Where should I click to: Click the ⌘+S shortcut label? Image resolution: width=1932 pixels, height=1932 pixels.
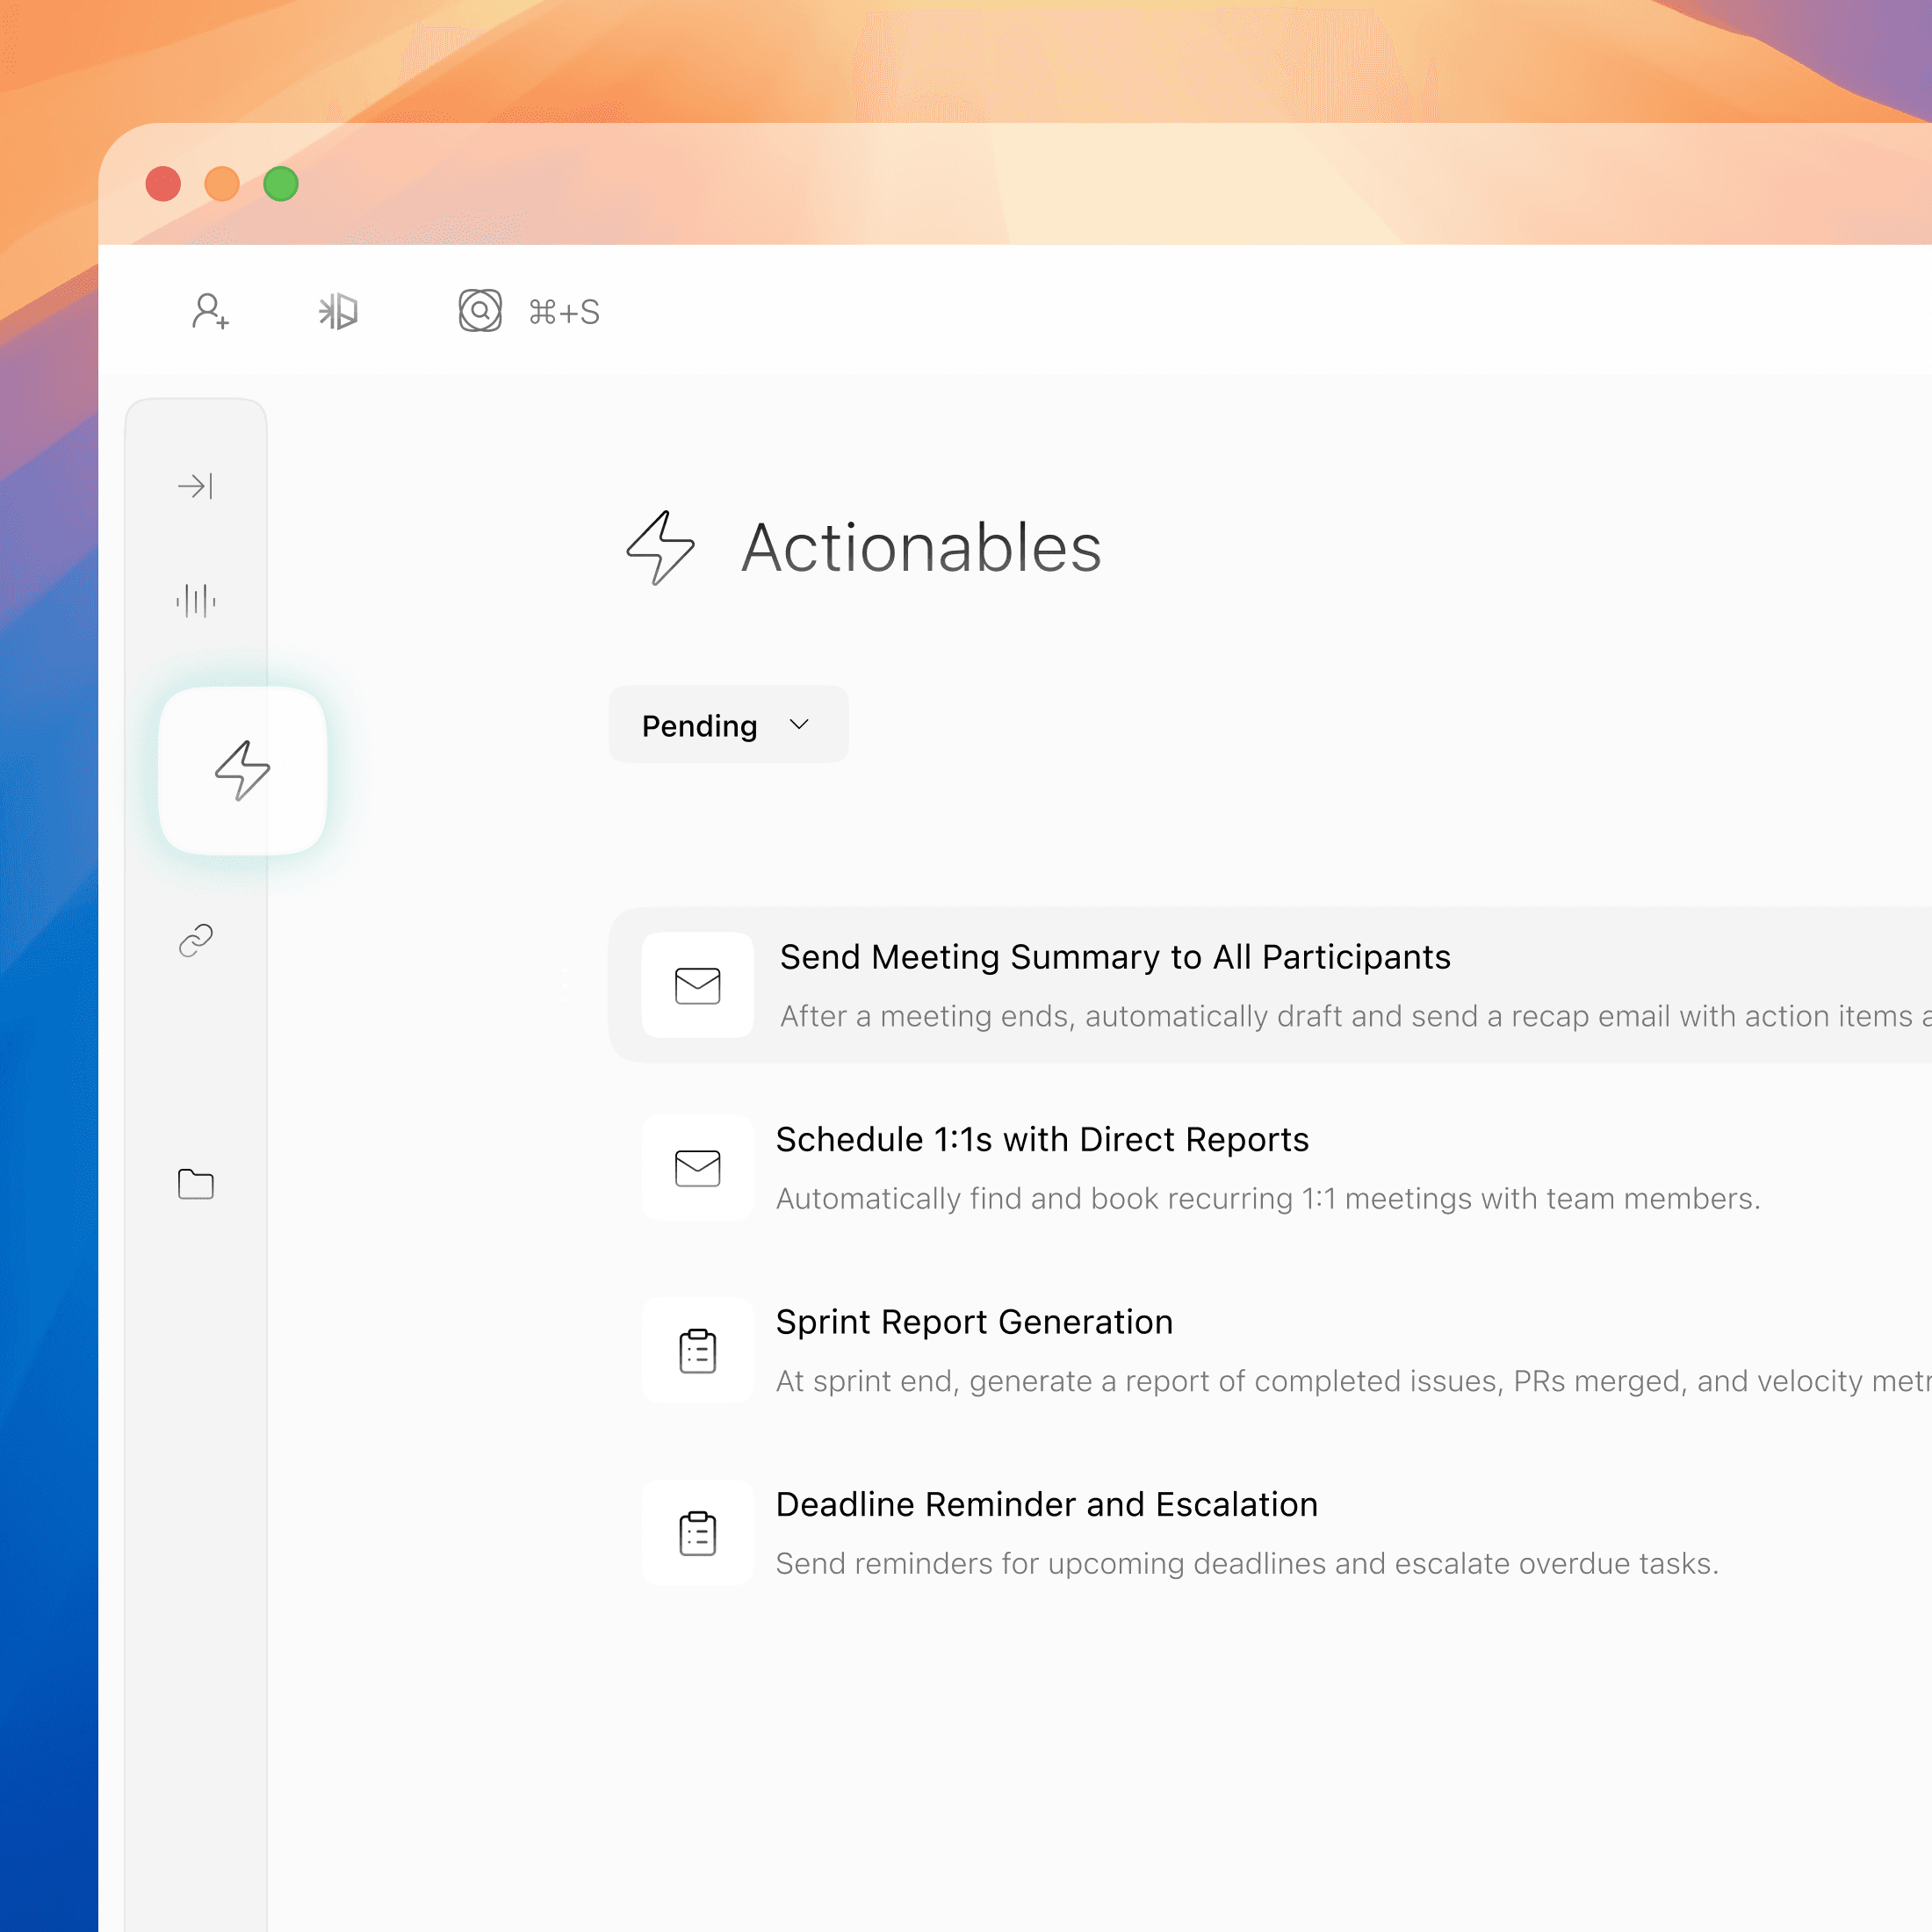pos(564,312)
